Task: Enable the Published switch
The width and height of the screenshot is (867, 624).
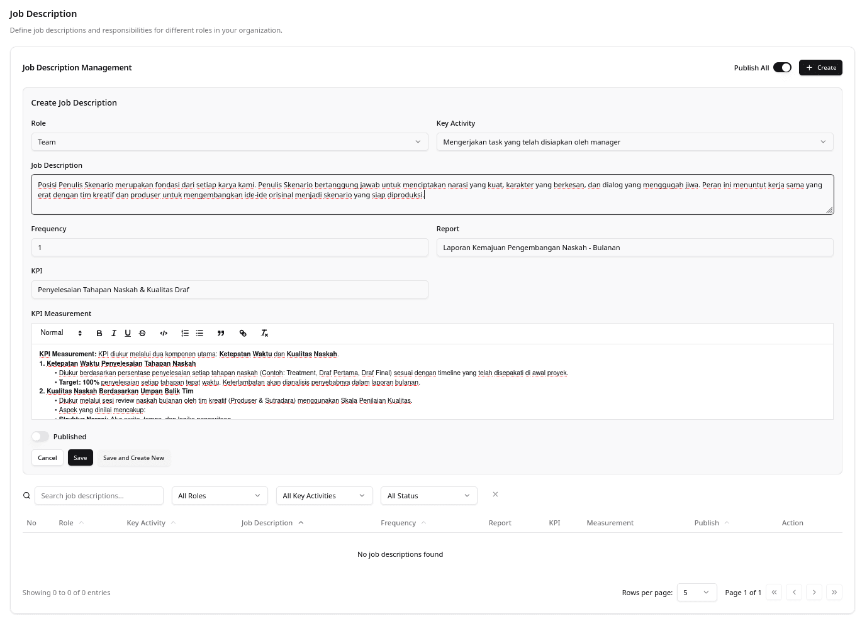Action: tap(40, 437)
